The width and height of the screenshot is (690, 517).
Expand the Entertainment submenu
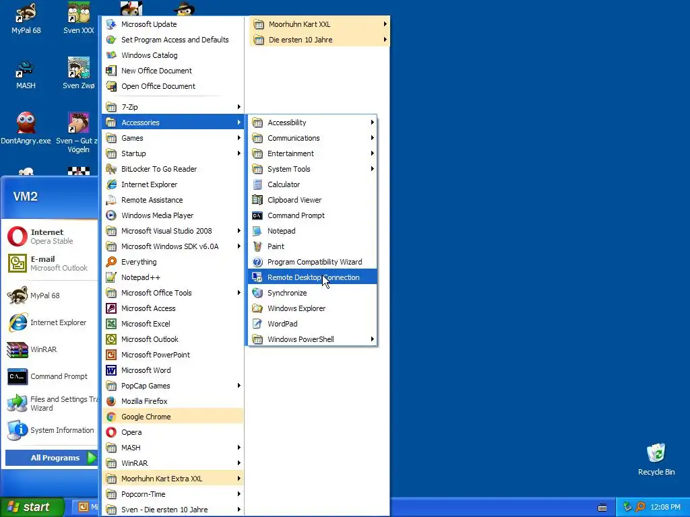pos(313,153)
